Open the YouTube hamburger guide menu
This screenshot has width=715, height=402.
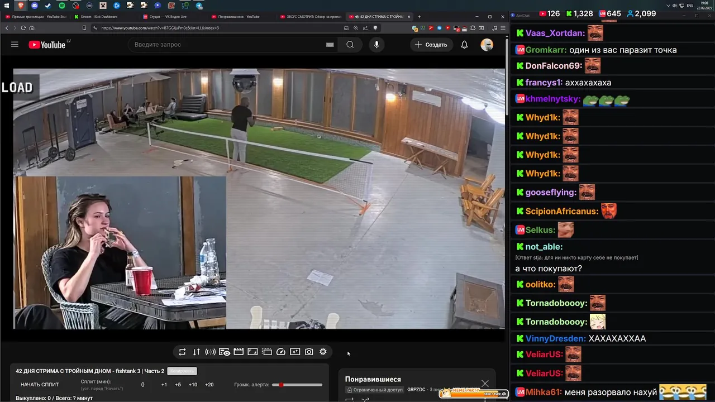(15, 45)
